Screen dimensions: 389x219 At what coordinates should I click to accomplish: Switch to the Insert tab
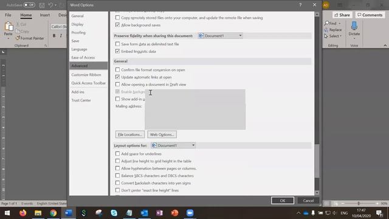(x=44, y=15)
